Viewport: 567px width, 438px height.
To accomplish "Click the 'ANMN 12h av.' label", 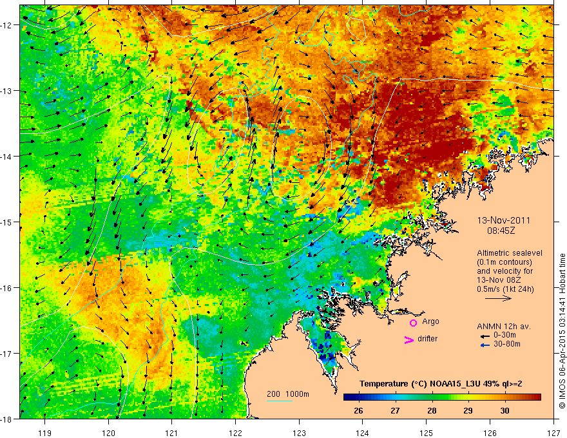I will (x=504, y=327).
